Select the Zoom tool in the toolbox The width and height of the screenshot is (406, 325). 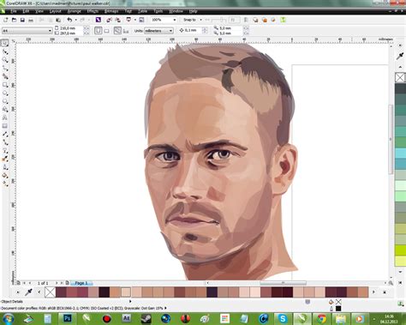point(5,60)
